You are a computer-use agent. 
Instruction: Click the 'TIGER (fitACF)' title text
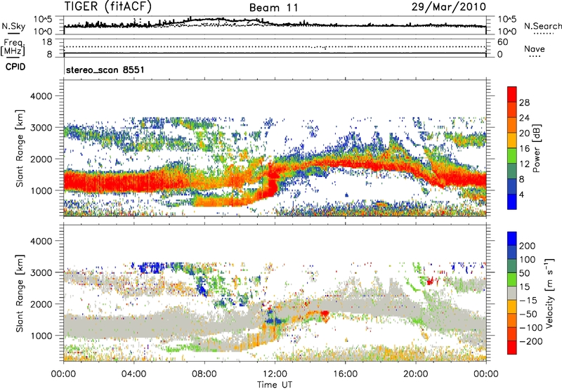[108, 6]
